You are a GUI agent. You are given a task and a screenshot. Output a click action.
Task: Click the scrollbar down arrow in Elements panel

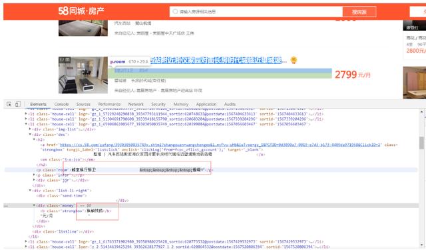coord(421,246)
